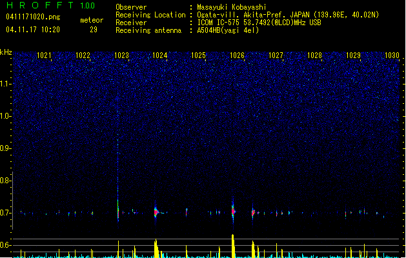
Task: Click the Receiver label
Action: [x=131, y=23]
